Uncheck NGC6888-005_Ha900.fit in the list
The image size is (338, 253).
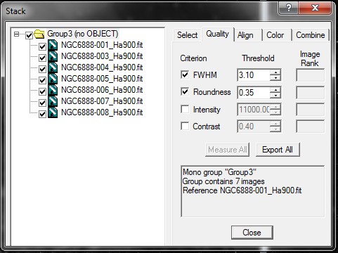pyautogui.click(x=42, y=80)
